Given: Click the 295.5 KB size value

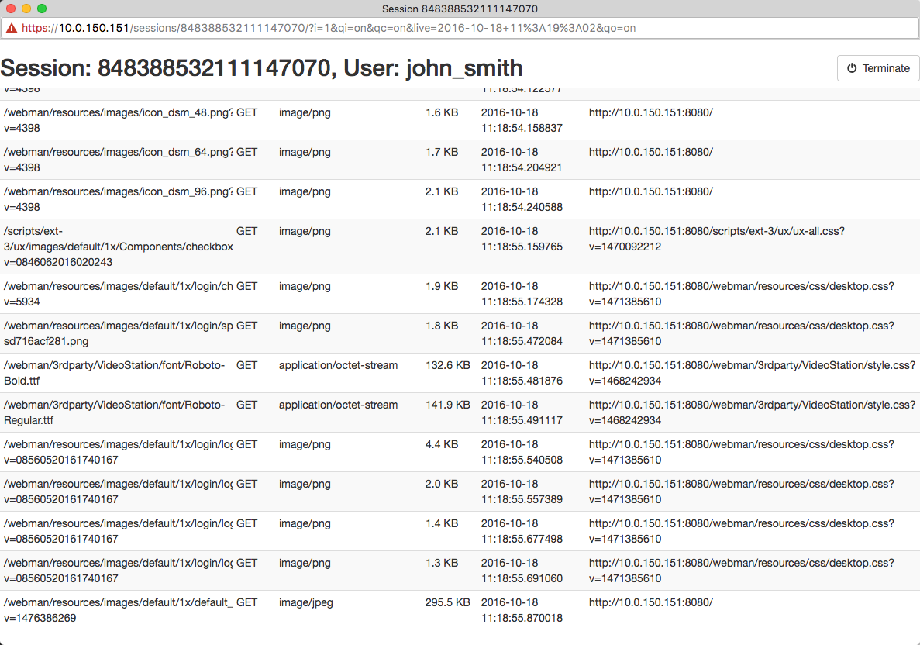Looking at the screenshot, I should [448, 602].
